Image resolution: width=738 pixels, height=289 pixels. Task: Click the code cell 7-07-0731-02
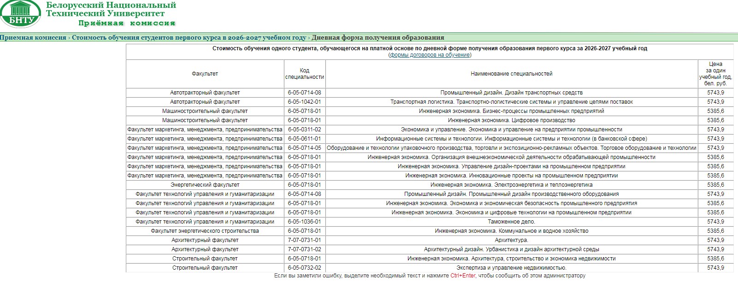tap(305, 249)
